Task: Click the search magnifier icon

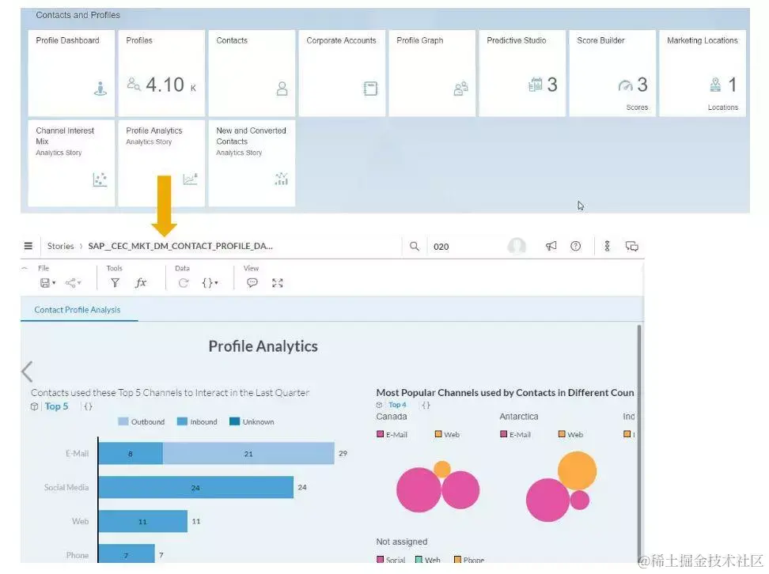Action: point(415,246)
